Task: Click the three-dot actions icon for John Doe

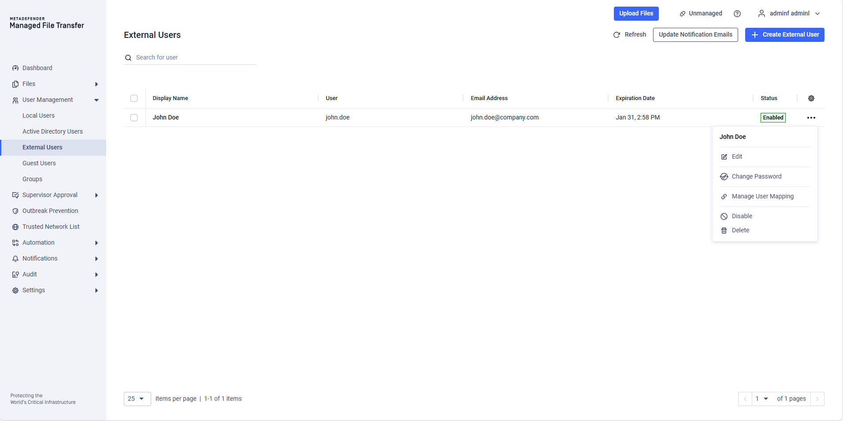Action: (811, 118)
